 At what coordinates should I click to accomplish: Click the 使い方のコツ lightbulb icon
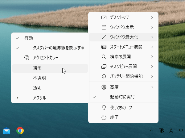pyautogui.click(x=104, y=108)
